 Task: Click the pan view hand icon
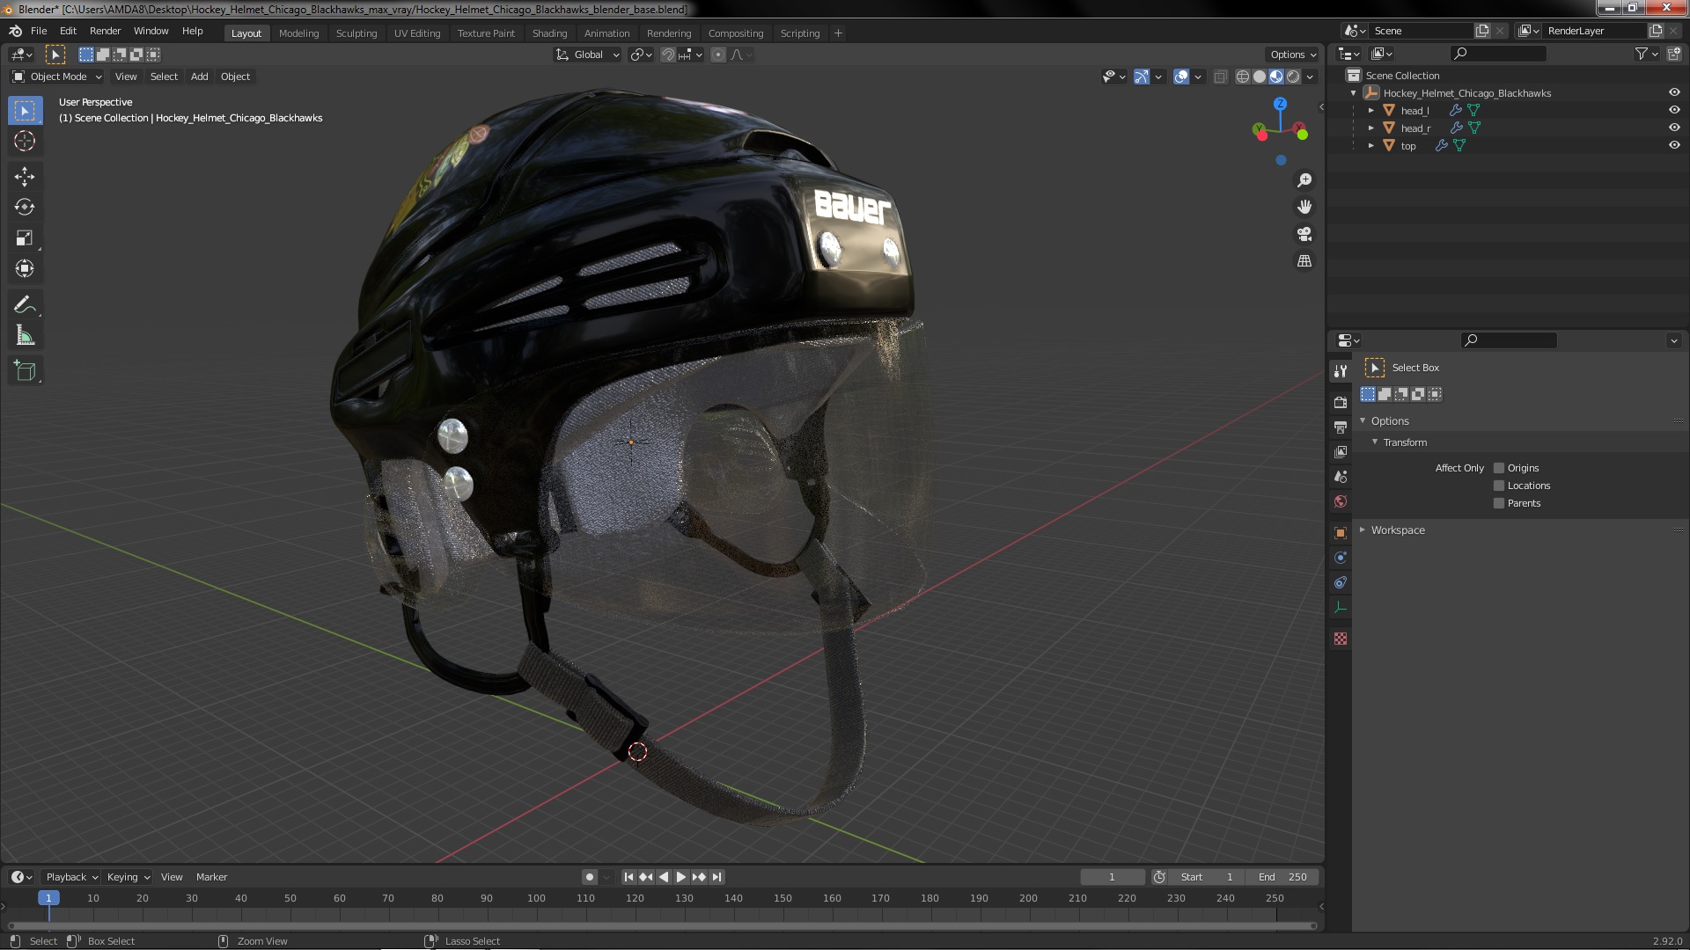tap(1304, 207)
